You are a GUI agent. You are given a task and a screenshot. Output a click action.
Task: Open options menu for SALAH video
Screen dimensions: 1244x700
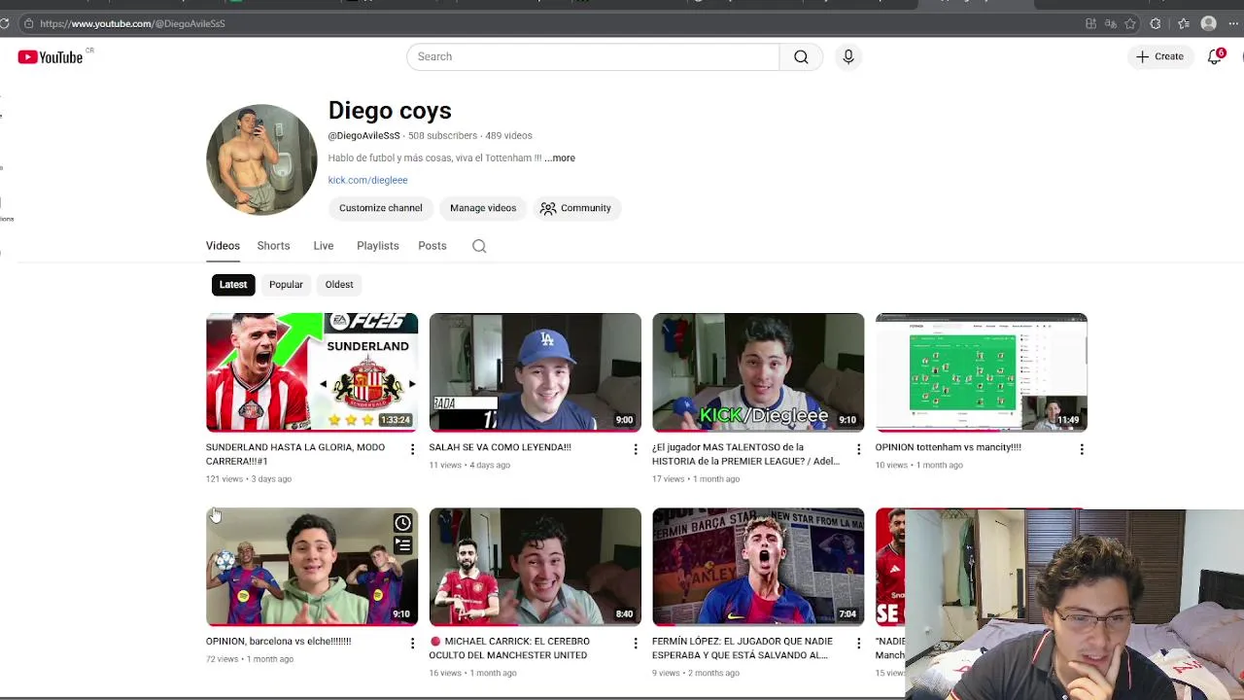click(636, 449)
